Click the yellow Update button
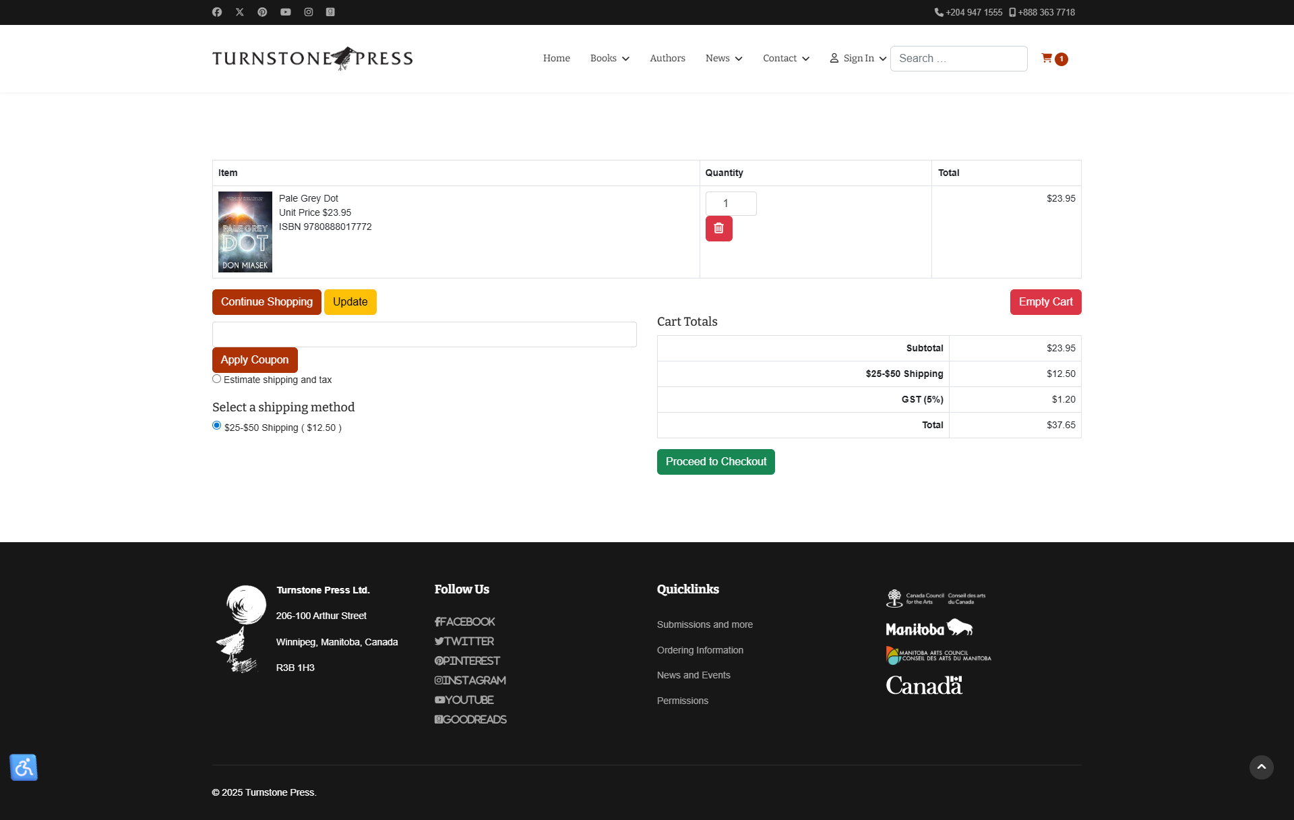Viewport: 1294px width, 820px height. (x=350, y=302)
